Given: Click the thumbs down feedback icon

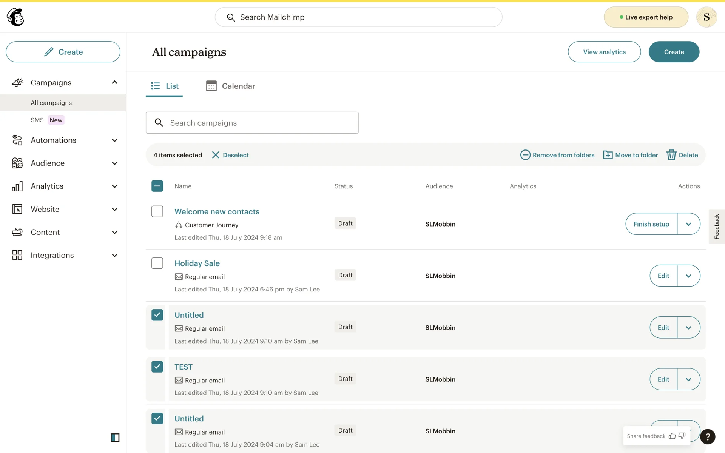Looking at the screenshot, I should tap(682, 436).
